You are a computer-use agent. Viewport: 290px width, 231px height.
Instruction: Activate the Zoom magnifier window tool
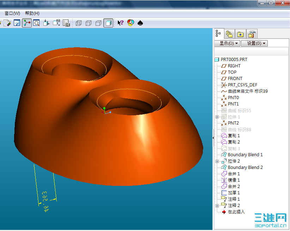[36, 23]
